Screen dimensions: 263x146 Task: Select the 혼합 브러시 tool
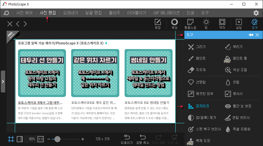tap(237, 118)
